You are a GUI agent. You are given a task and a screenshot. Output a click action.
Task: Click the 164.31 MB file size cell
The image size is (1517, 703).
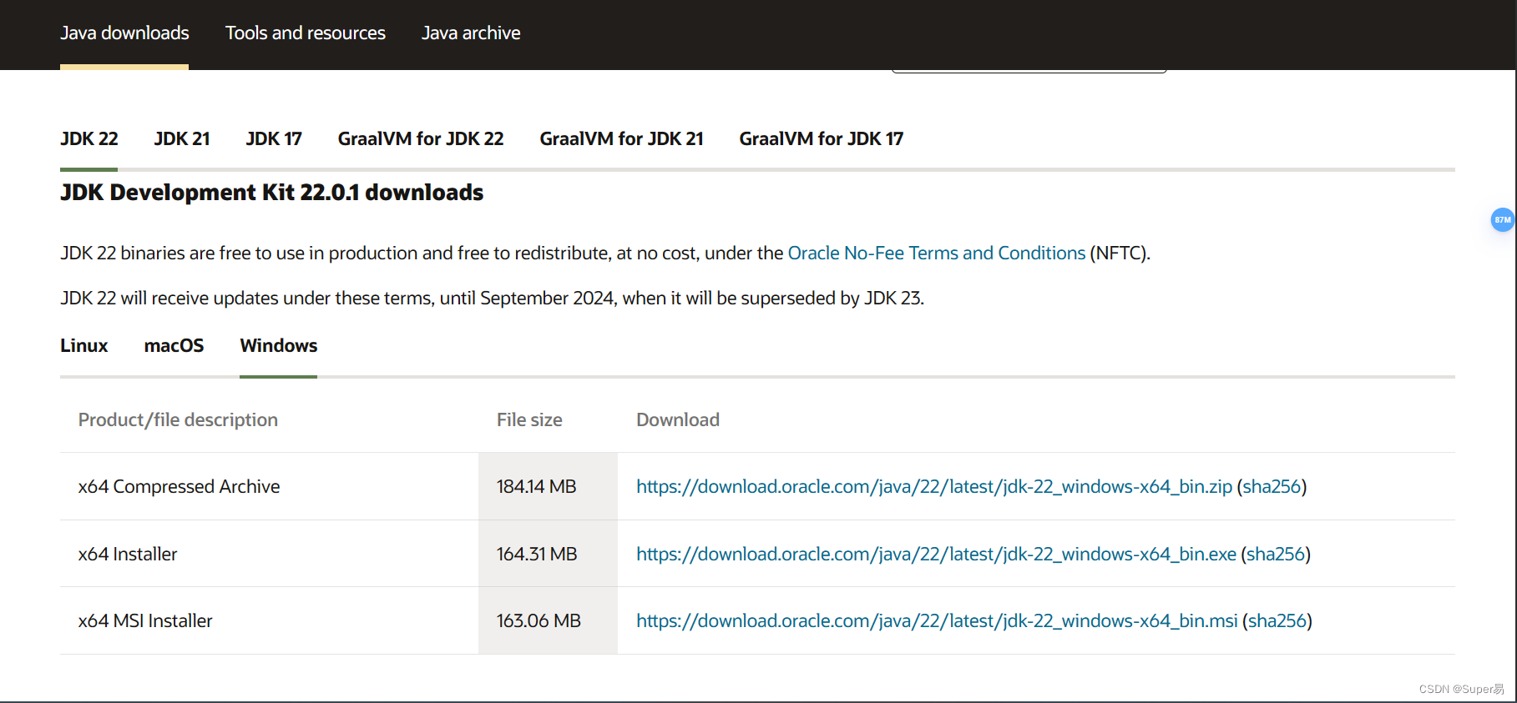548,554
